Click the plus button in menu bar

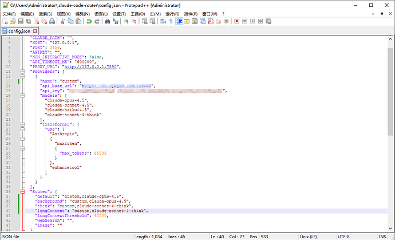point(373,14)
